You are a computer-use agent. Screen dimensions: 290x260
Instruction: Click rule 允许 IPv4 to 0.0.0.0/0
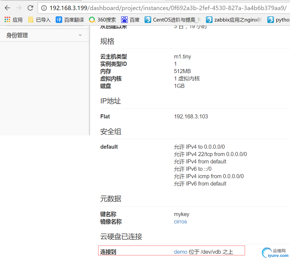199,147
